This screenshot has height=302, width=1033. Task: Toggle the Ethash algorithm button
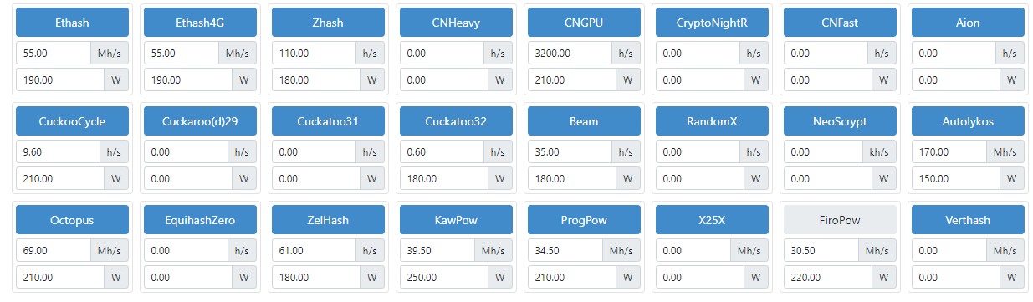[72, 23]
